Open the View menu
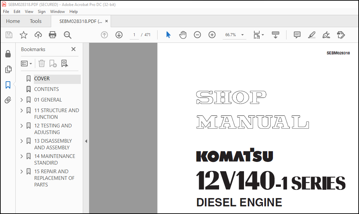The width and height of the screenshot is (359, 214). (x=29, y=11)
